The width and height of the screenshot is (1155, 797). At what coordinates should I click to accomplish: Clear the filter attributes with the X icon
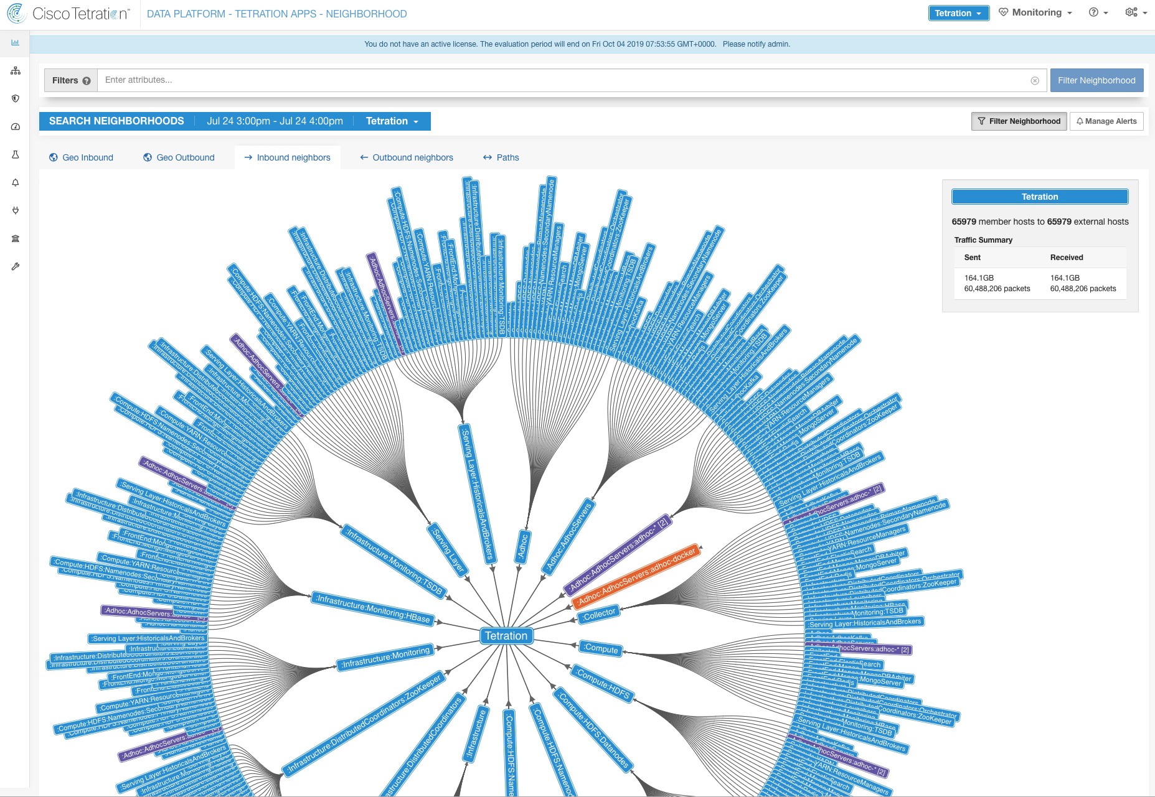coord(1035,81)
